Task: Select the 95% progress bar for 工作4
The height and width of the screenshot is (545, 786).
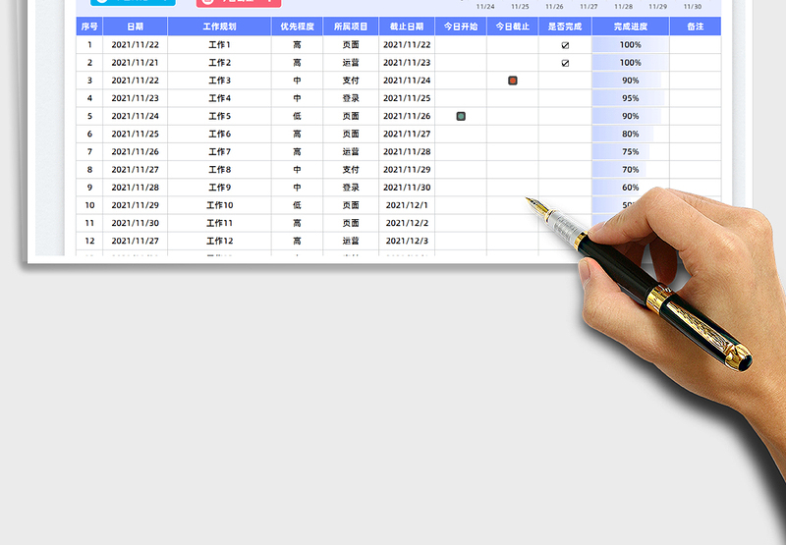Action: (x=630, y=98)
